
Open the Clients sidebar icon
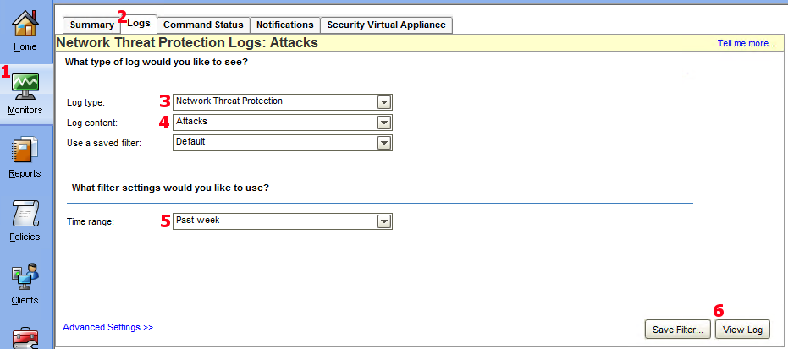click(25, 281)
